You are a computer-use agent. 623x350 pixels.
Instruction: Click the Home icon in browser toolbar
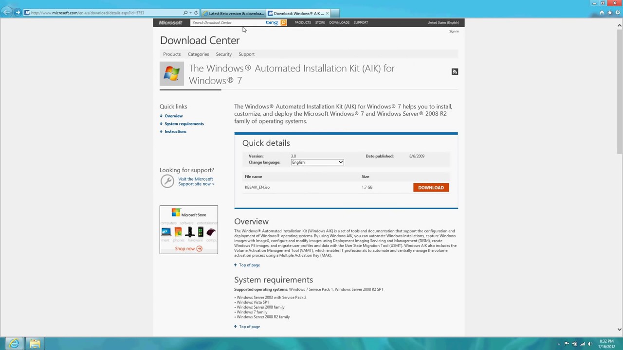coord(602,13)
